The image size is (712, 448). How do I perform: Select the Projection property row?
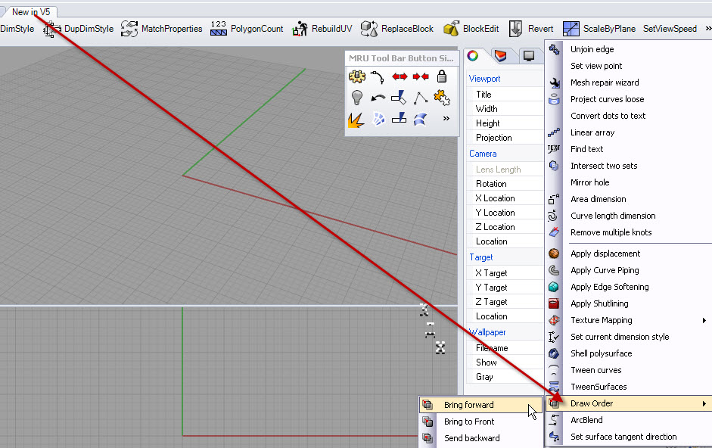(x=493, y=138)
